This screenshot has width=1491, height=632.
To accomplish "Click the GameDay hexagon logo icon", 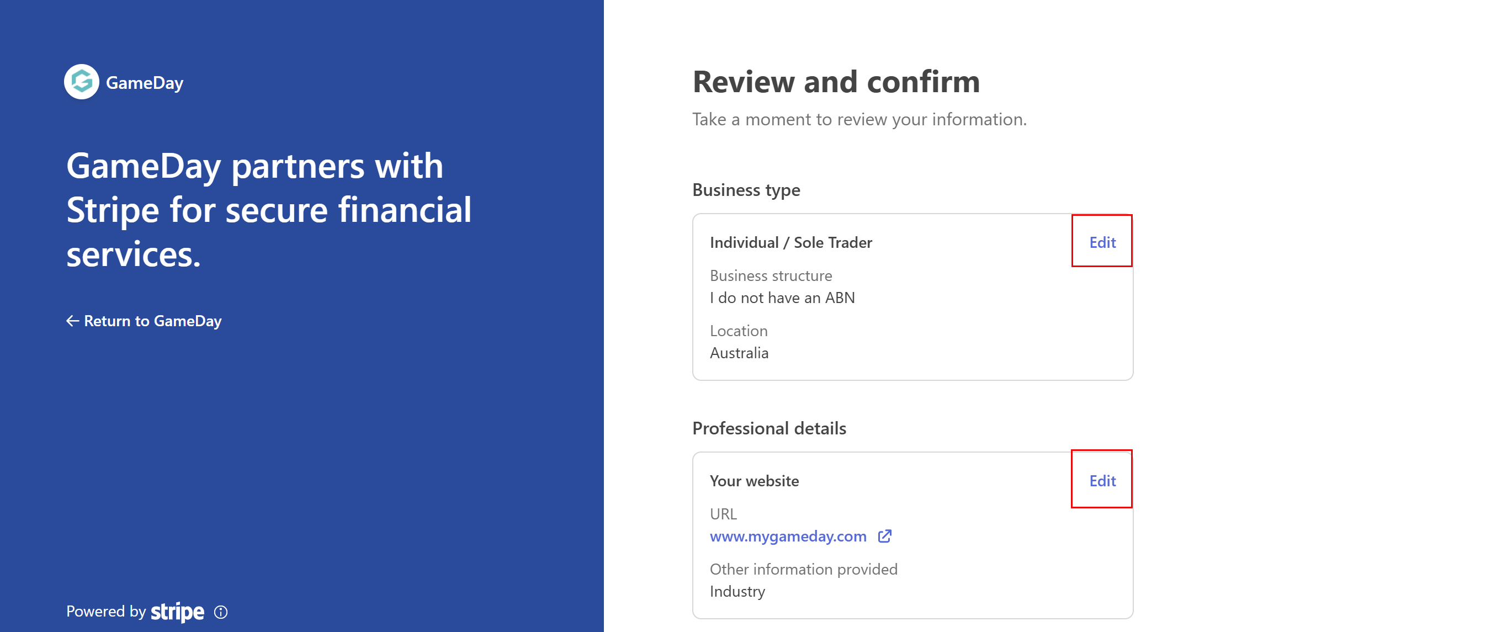I will tap(82, 82).
